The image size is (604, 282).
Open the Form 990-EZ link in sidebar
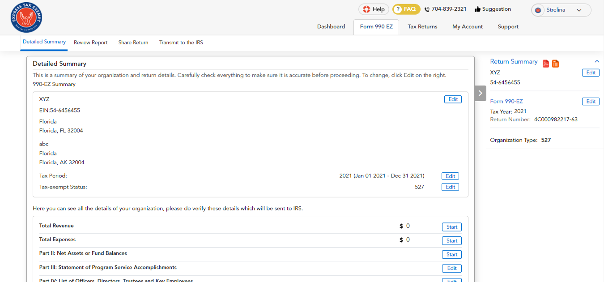click(506, 102)
